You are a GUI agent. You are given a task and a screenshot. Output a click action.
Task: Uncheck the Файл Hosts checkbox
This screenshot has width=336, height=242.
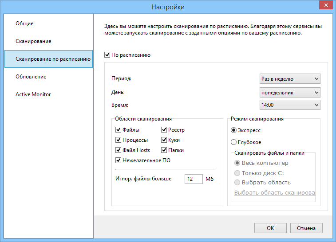tap(118, 150)
